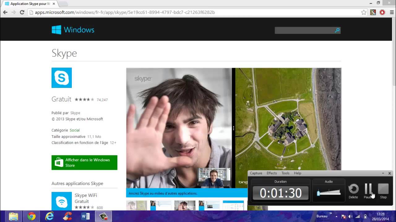Open the Chrome menu button
396x222 pixels.
[391, 12]
